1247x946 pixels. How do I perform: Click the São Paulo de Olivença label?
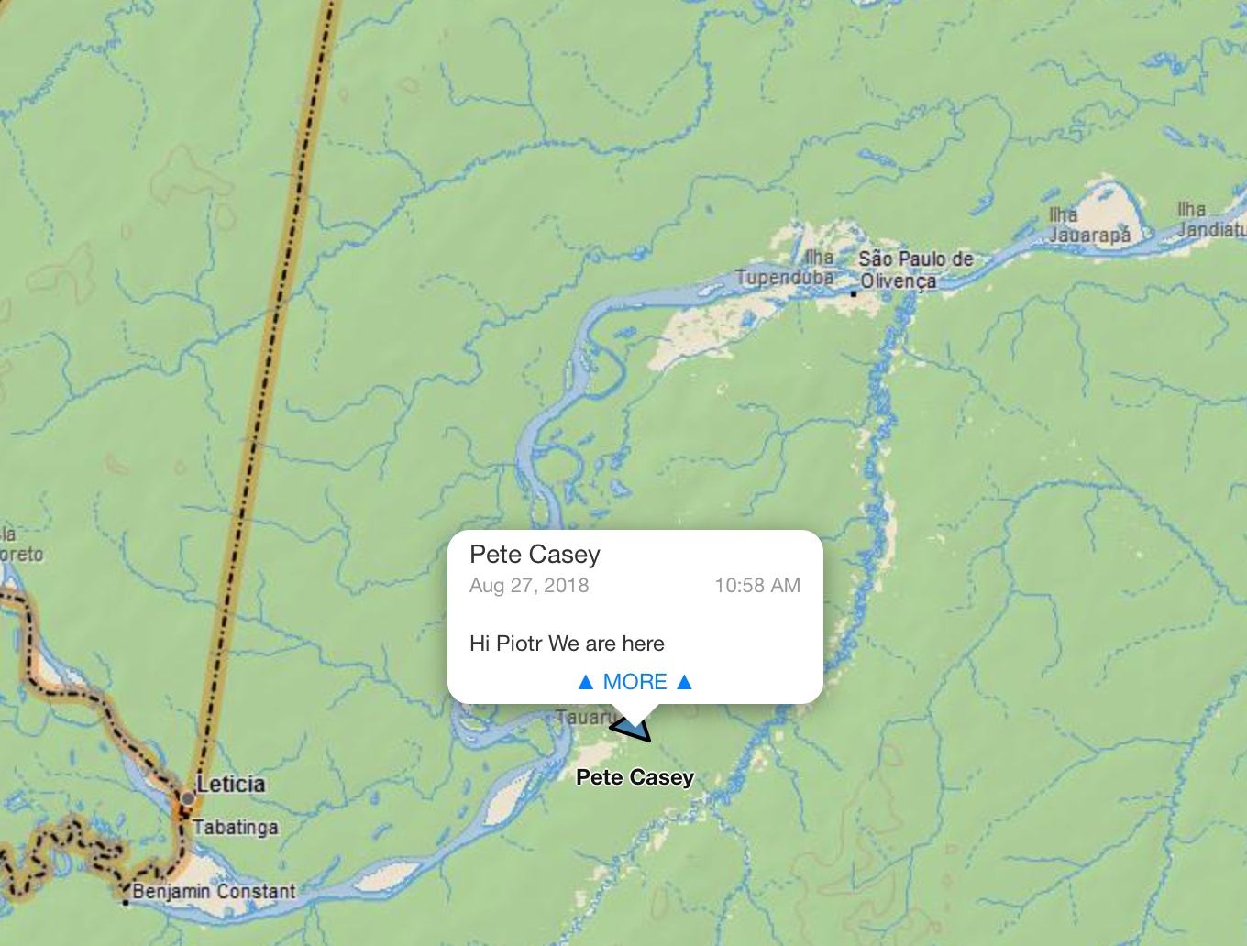[x=915, y=269]
